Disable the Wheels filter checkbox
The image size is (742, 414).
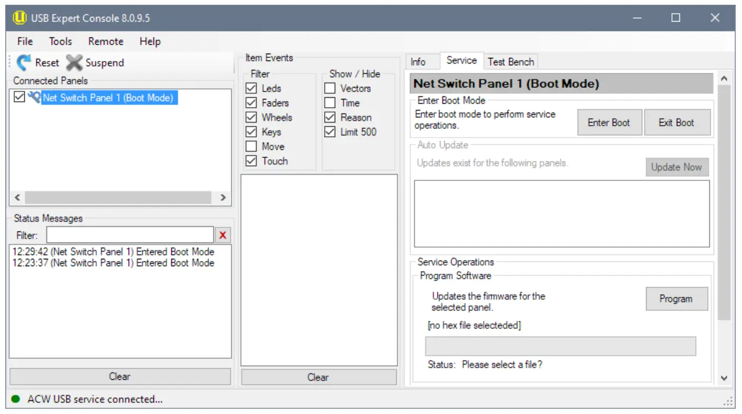tap(251, 117)
